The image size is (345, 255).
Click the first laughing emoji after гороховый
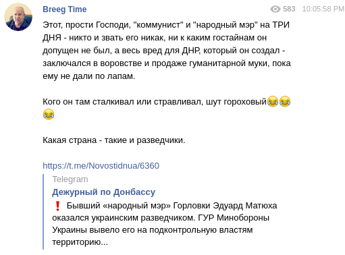pyautogui.click(x=273, y=101)
